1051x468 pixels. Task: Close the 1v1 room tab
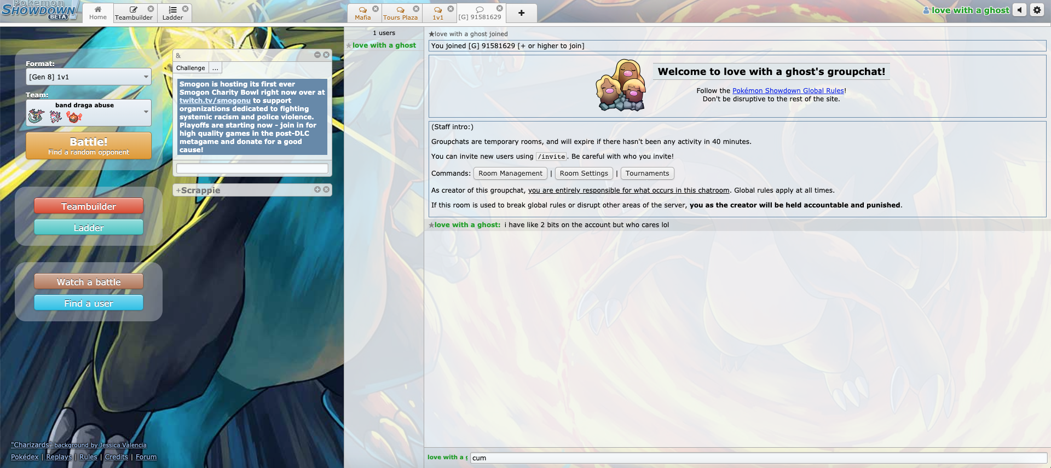[x=451, y=9]
